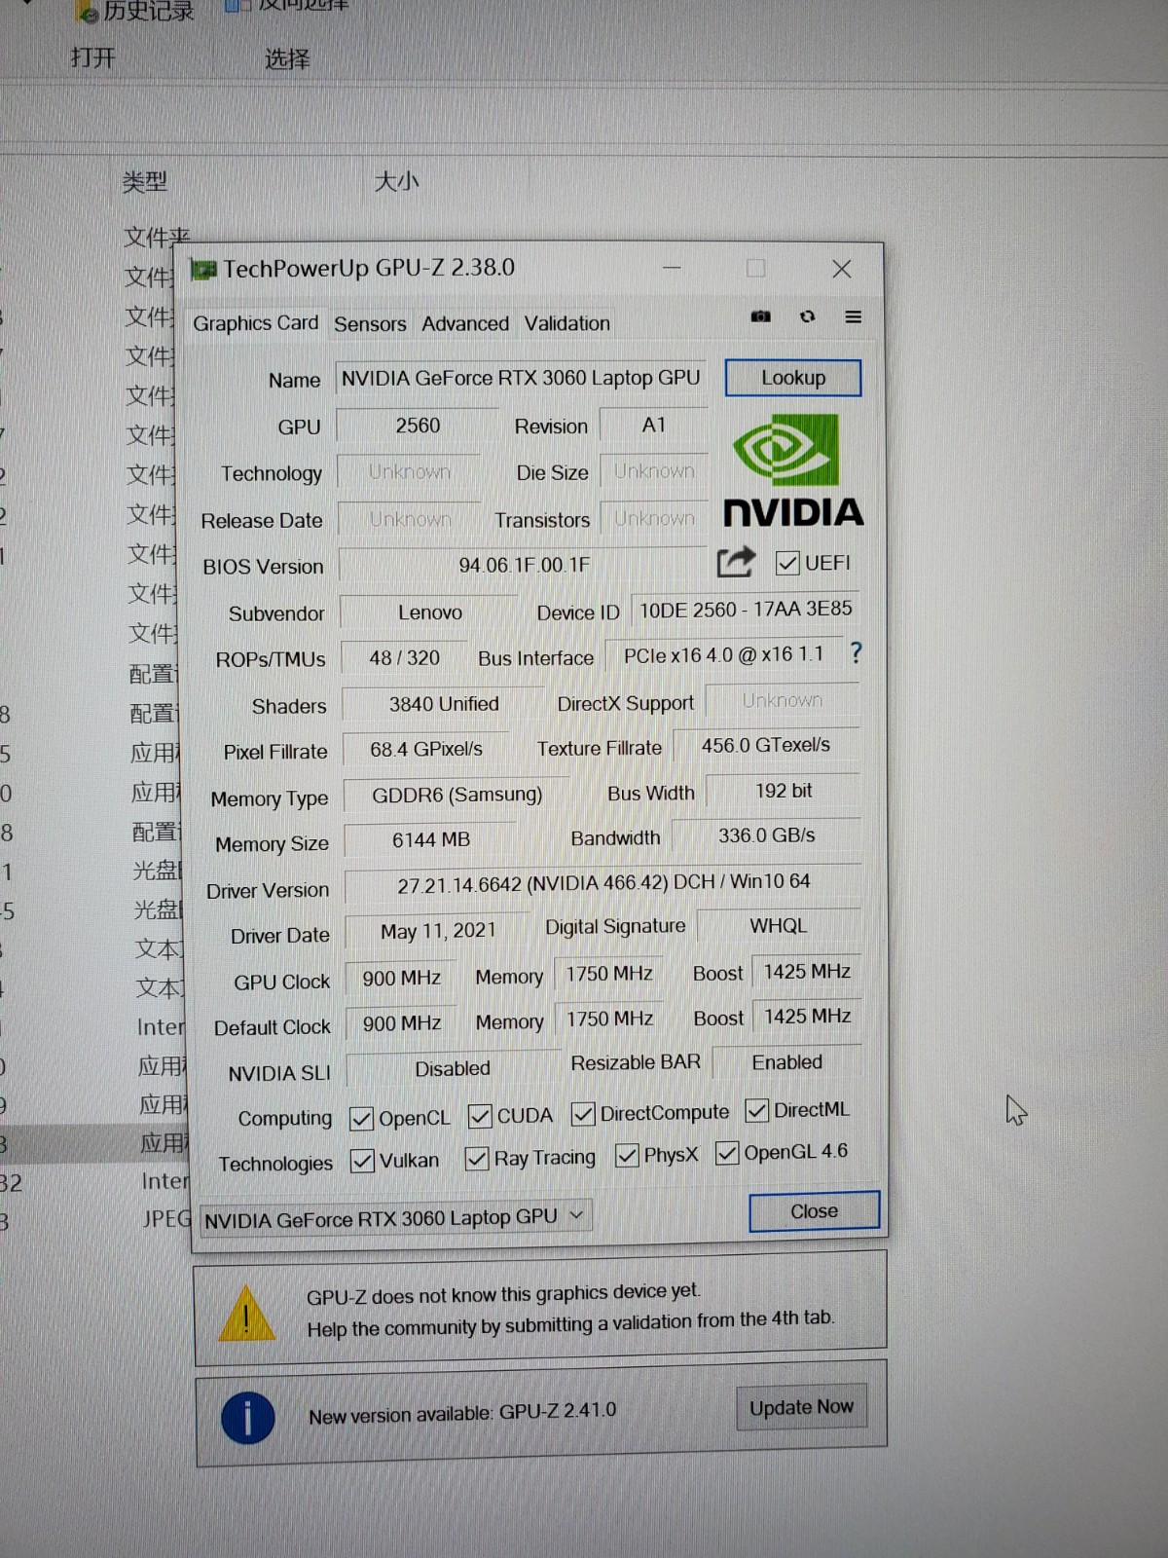1168x1558 pixels.
Task: Click the Bandwidth value 336.0 GB/s
Action: point(767,835)
